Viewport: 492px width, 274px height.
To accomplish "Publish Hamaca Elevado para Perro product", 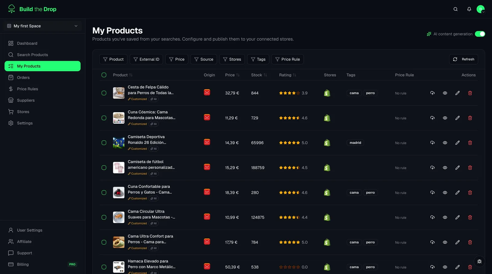I will (x=432, y=267).
